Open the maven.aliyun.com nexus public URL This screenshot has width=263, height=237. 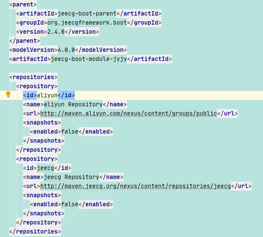pos(129,113)
